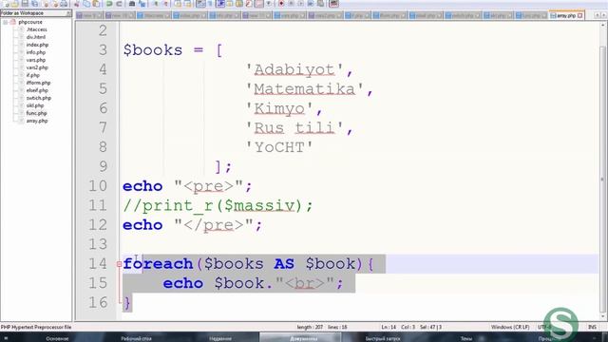Click the Save All toolbar icon

pyautogui.click(x=34, y=4)
